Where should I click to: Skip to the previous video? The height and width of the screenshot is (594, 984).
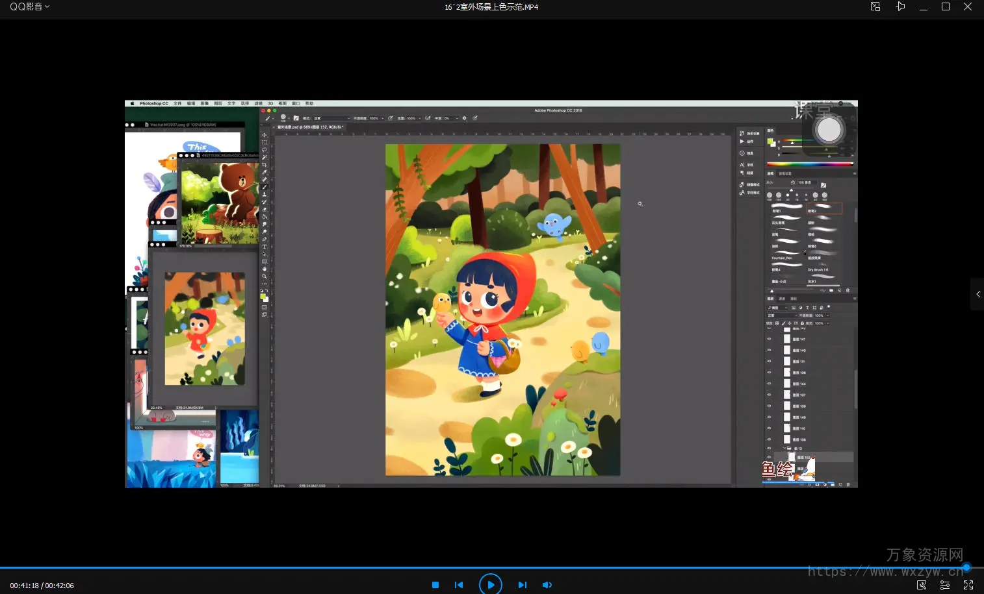459,585
